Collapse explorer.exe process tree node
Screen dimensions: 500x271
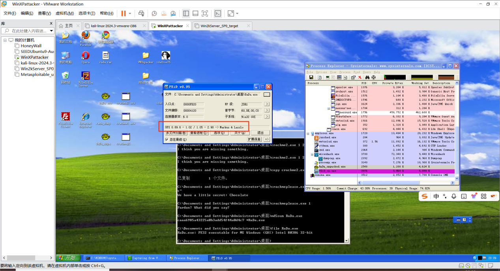click(x=308, y=134)
